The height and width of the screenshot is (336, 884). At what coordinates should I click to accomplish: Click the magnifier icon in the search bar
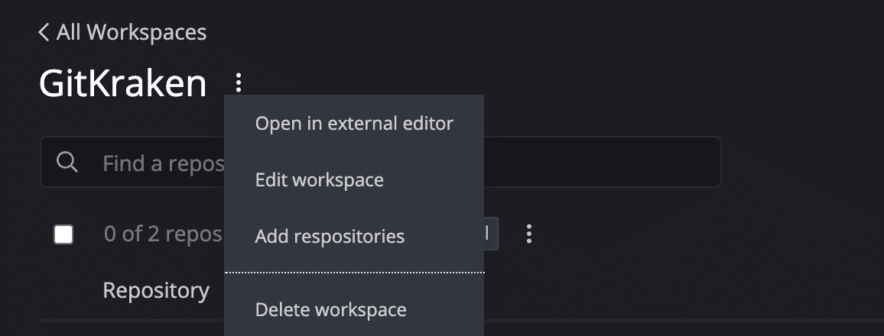coord(67,163)
